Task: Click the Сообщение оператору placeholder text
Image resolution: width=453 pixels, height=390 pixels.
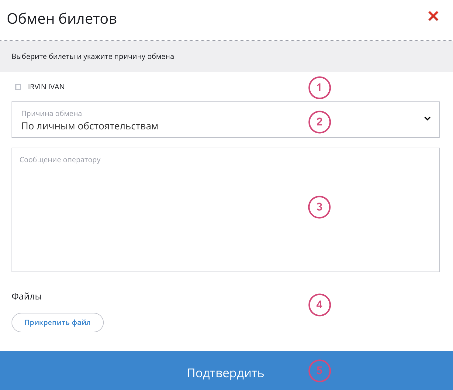Action: pyautogui.click(x=60, y=160)
